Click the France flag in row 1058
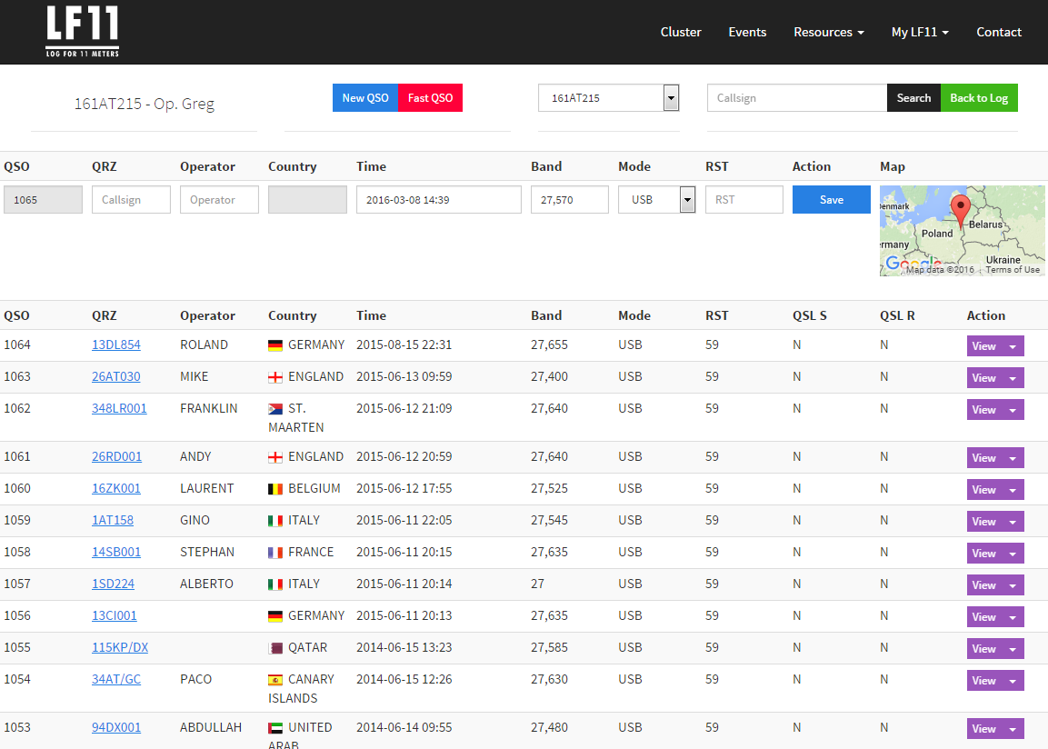Screen dimensions: 1048x749 pos(275,553)
